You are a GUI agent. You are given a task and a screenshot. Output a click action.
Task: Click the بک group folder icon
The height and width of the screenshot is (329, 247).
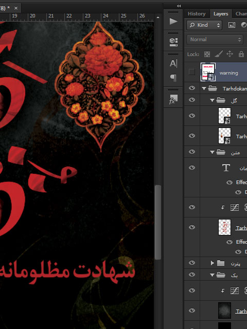click(221, 275)
